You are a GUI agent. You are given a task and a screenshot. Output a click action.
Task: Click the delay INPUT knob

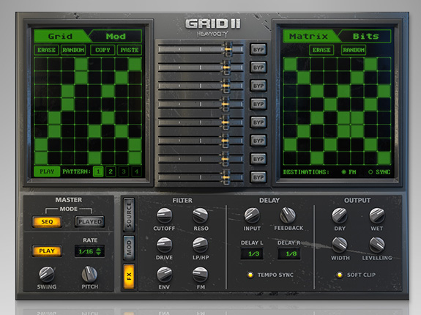tap(252, 215)
